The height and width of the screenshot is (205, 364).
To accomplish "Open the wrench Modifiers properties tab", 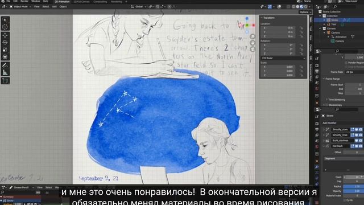I will 317,167.
